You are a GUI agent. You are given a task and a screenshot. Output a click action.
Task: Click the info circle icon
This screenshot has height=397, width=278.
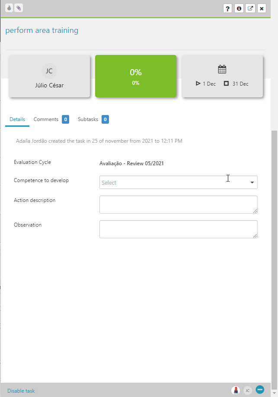[x=239, y=8]
